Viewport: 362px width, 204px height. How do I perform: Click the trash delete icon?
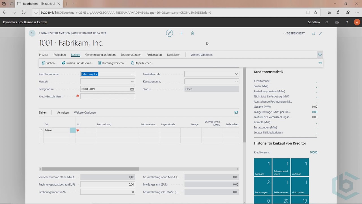point(192,33)
